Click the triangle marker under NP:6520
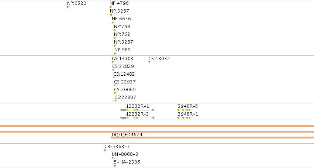The height and width of the screenshot is (168, 314). pos(68,7)
